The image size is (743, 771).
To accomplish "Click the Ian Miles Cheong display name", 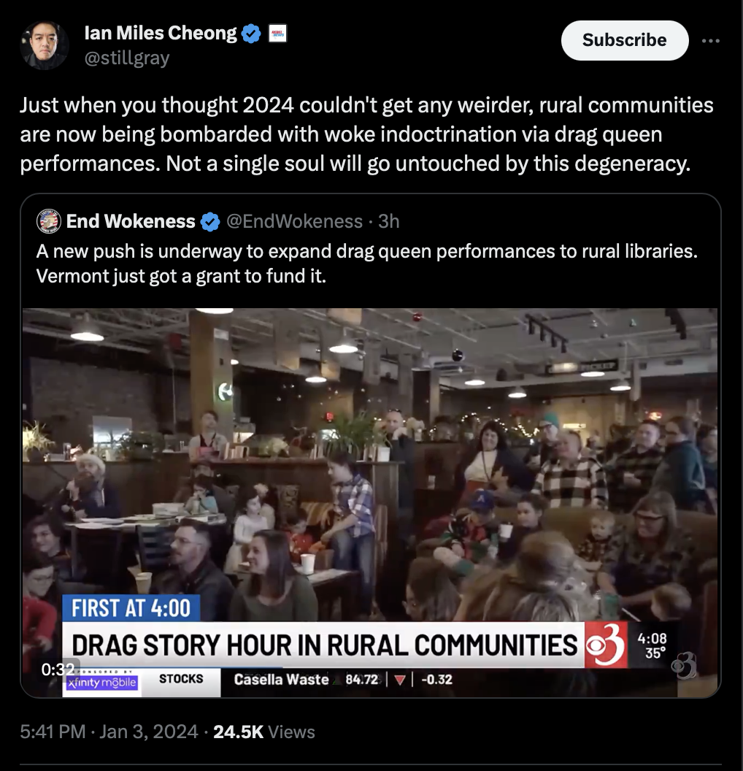I will tap(160, 33).
